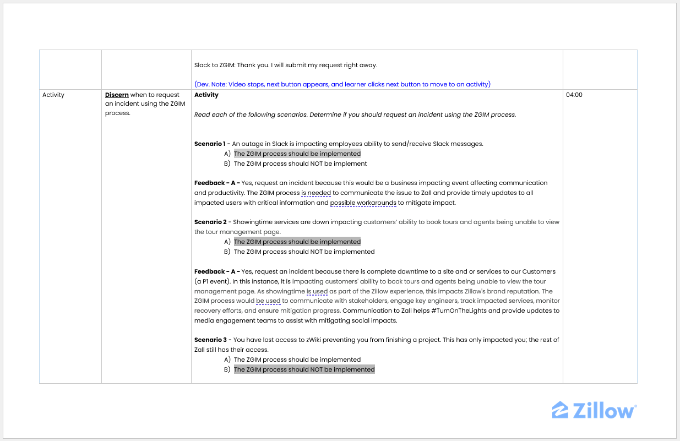
Task: Click the underlined phrase "is used"
Action: [317, 291]
